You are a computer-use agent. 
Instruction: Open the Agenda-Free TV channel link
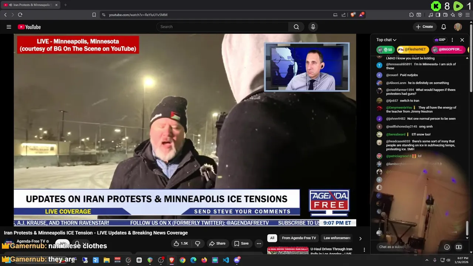[x=31, y=241]
